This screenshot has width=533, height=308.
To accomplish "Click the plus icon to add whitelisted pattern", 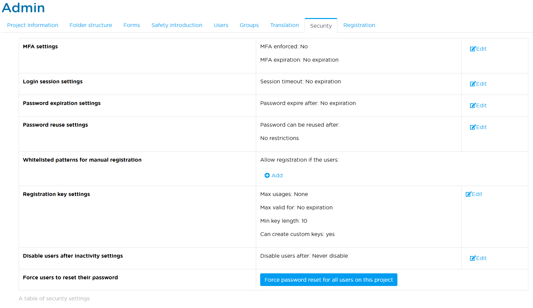I will (267, 176).
